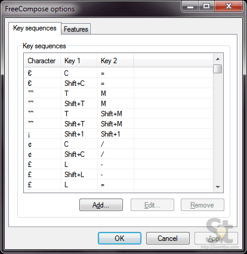Select trademark row with 'Shift+T' and 'M'

pyautogui.click(x=119, y=104)
